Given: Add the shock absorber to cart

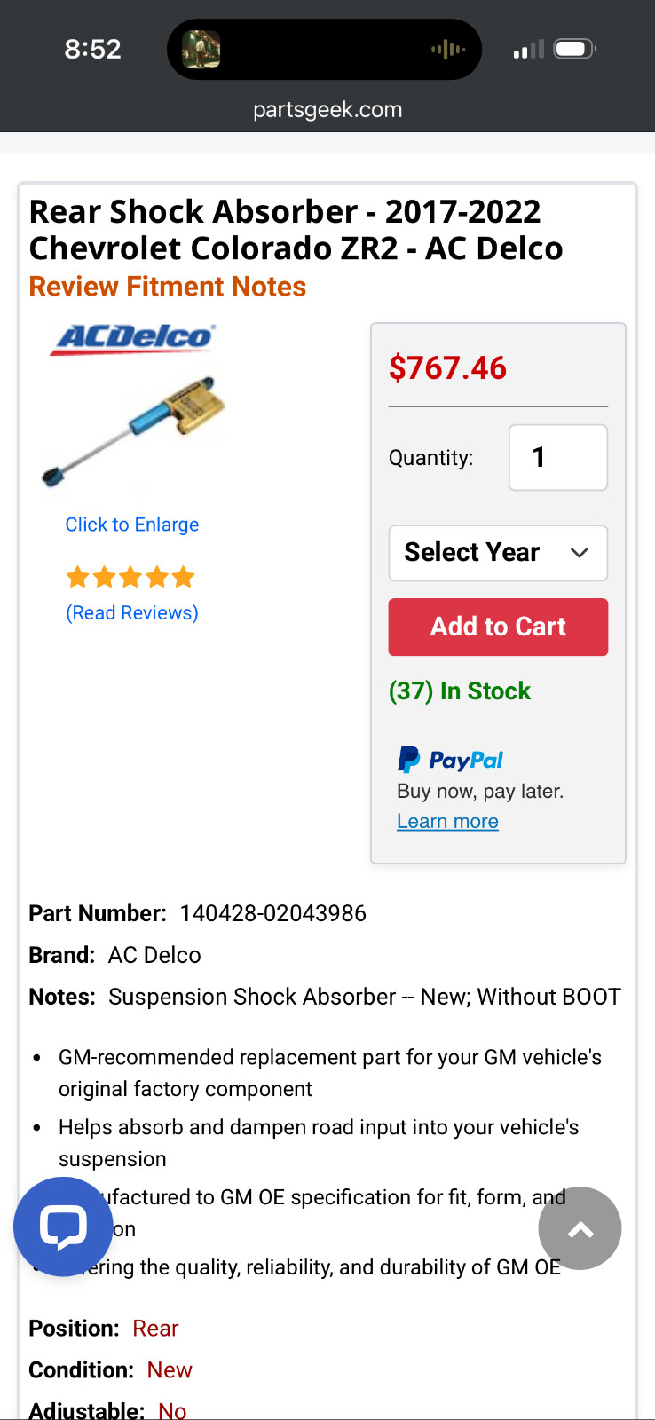Looking at the screenshot, I should 498,627.
